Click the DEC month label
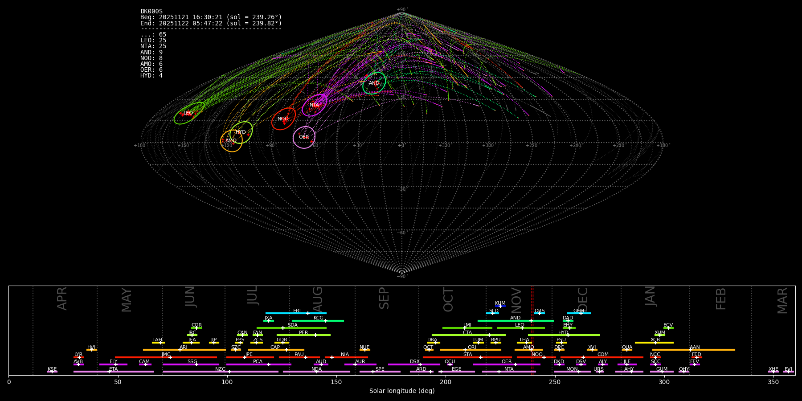This screenshot has height=401, width=802. click(x=583, y=299)
